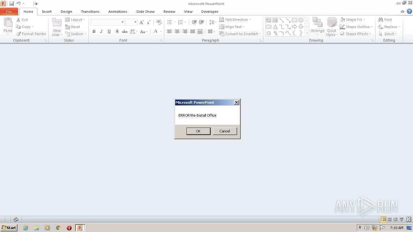This screenshot has height=232, width=413.
Task: Open the Text Direction dropdown
Action: tap(235, 20)
